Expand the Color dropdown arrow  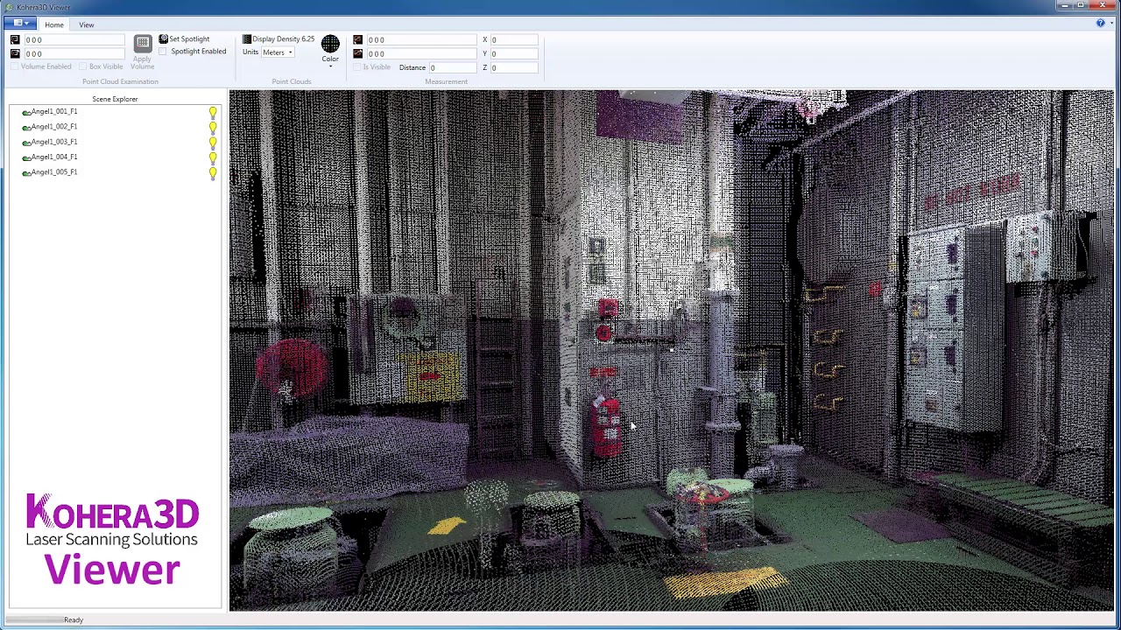click(x=330, y=66)
